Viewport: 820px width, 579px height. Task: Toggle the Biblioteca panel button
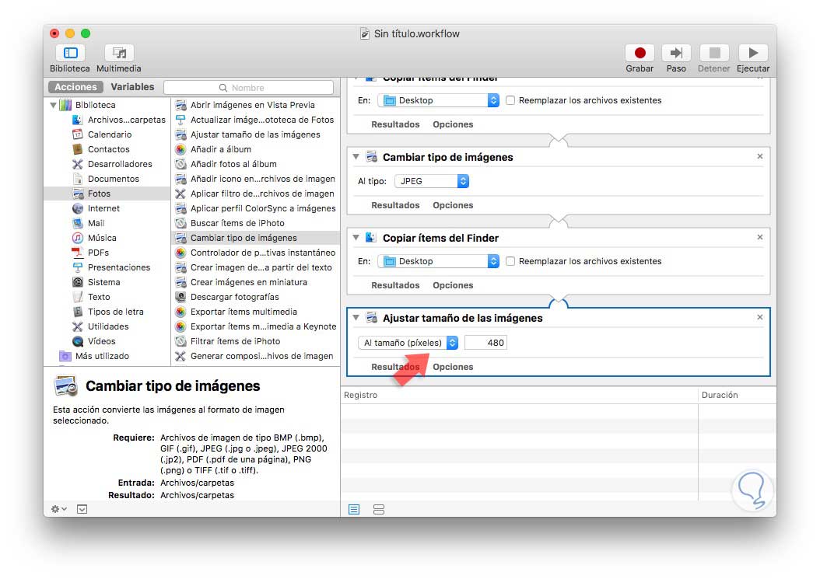pos(70,53)
